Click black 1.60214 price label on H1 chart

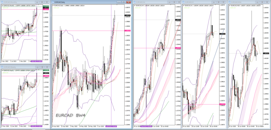click(x=222, y=34)
